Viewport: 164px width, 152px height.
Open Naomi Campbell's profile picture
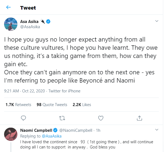[11, 134]
